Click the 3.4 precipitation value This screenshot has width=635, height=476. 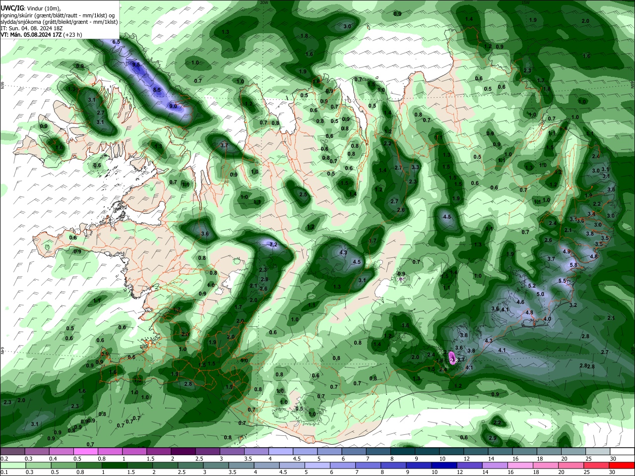pos(591,214)
